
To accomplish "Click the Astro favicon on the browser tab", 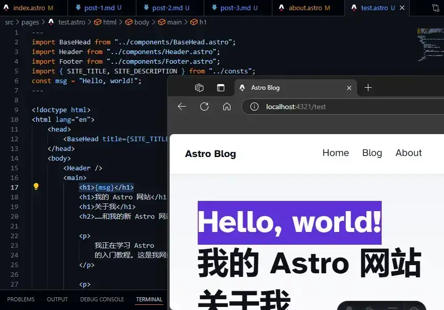I will 242,88.
